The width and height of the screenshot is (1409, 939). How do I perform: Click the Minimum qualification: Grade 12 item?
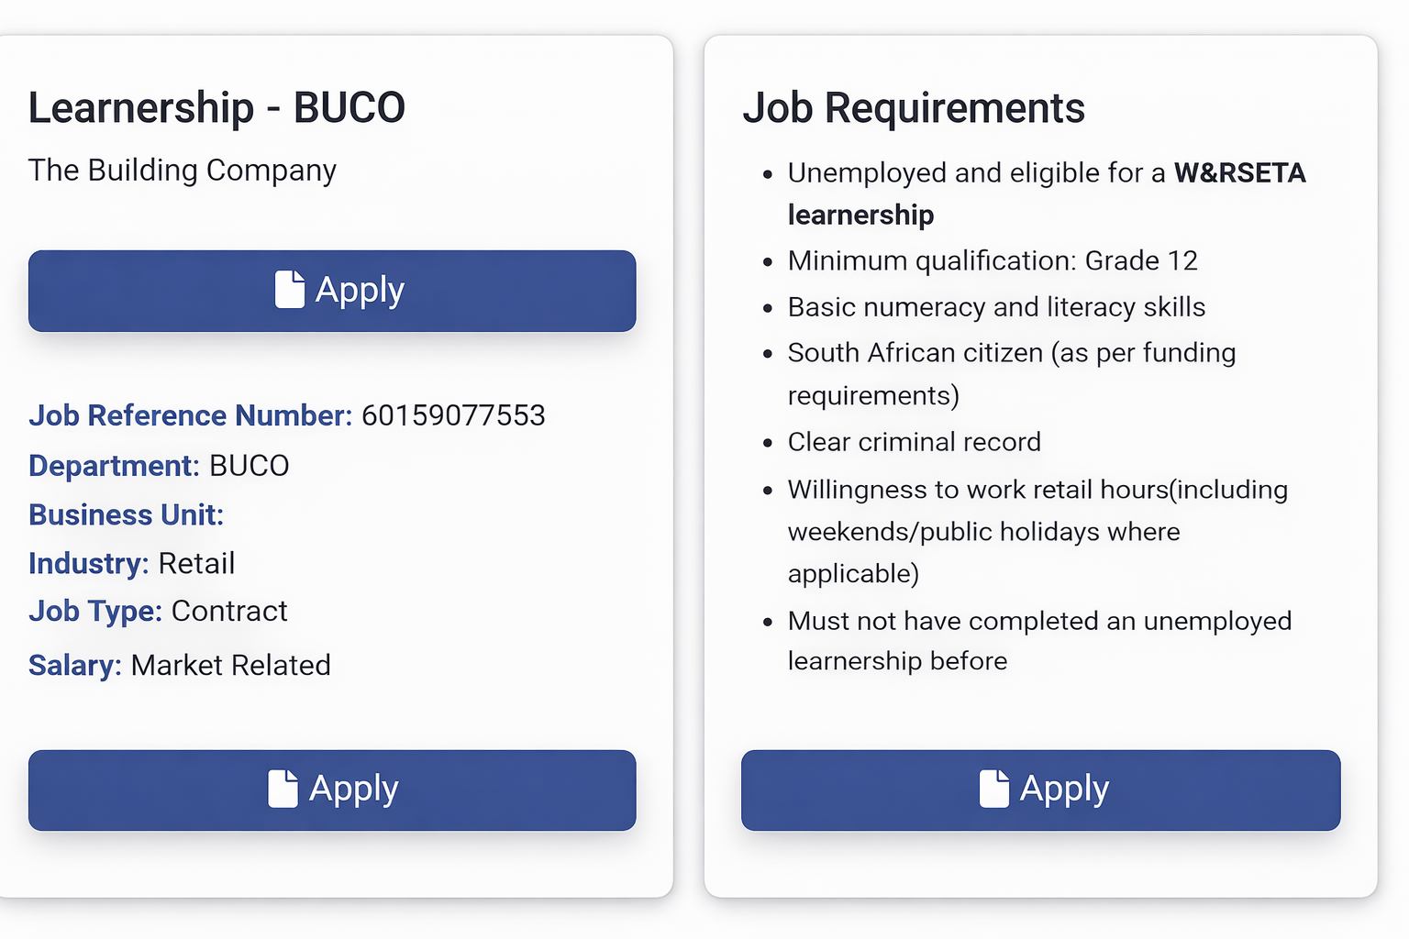coord(993,261)
